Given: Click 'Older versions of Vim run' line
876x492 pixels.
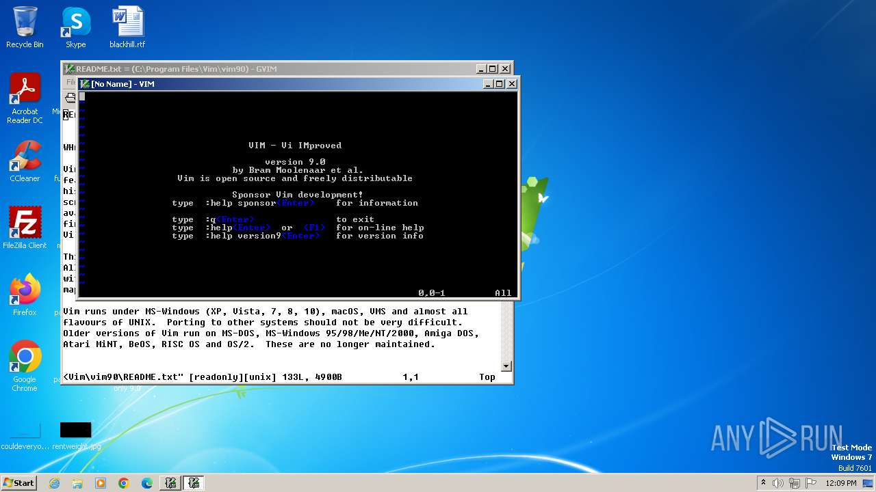Looking at the screenshot, I should tap(271, 333).
